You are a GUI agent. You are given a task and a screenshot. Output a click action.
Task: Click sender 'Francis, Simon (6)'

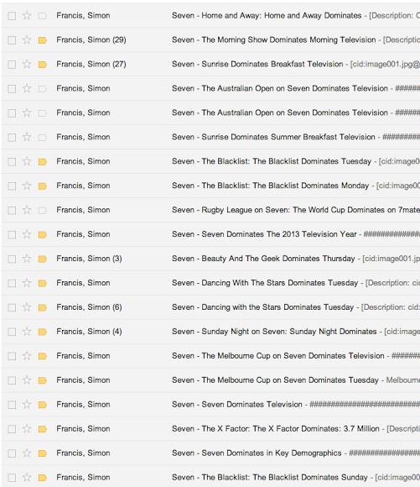[89, 307]
